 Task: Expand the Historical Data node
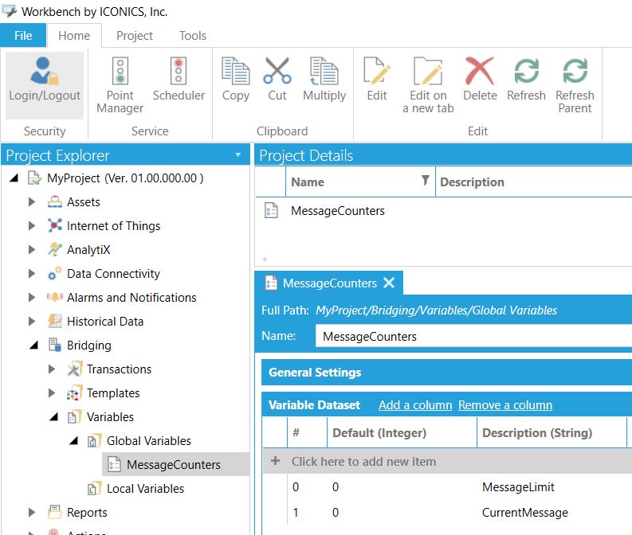point(32,321)
